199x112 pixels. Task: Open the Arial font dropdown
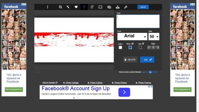pos(132,36)
